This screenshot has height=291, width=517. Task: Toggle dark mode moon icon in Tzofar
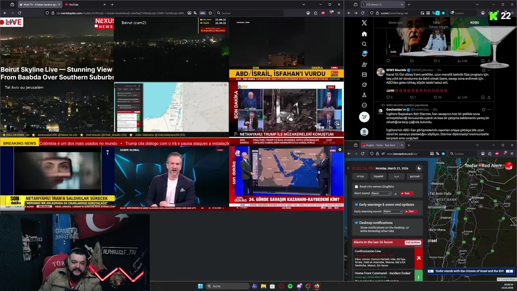(x=419, y=168)
